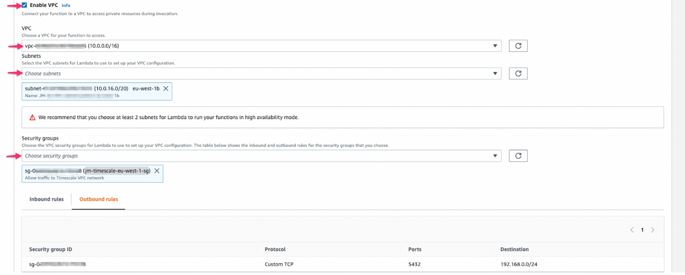
Task: Select the Outbound rules tab
Action: coord(99,199)
